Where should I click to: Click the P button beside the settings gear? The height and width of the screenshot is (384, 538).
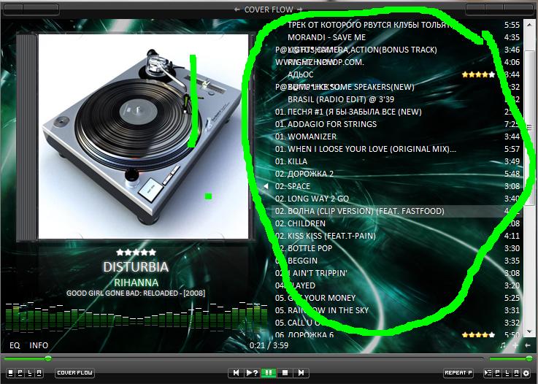point(498,372)
